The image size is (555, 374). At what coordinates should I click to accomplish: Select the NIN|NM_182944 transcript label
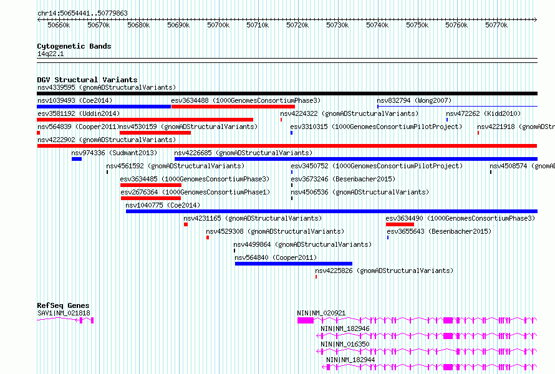pos(350,360)
